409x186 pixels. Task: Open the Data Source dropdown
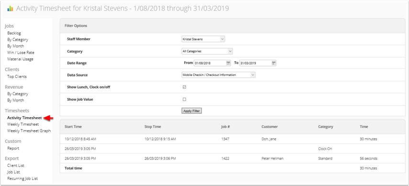[x=219, y=75]
